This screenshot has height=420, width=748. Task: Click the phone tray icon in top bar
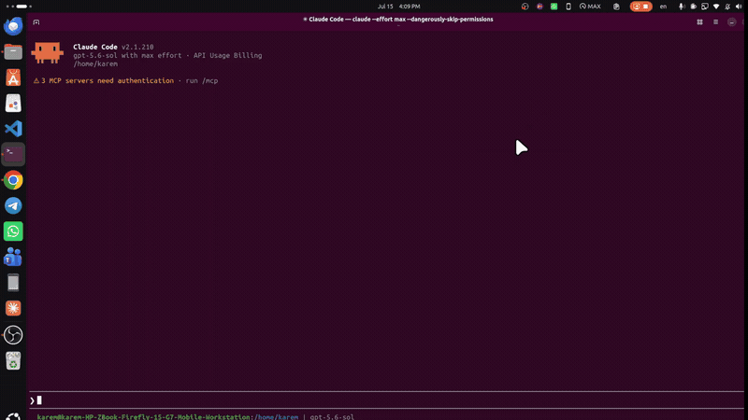point(568,7)
